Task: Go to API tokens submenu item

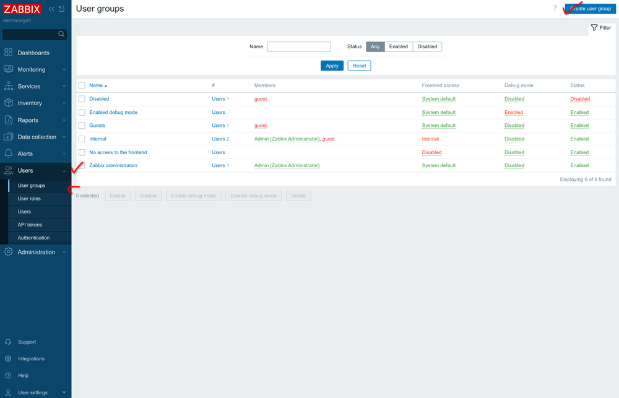Action: [30, 225]
